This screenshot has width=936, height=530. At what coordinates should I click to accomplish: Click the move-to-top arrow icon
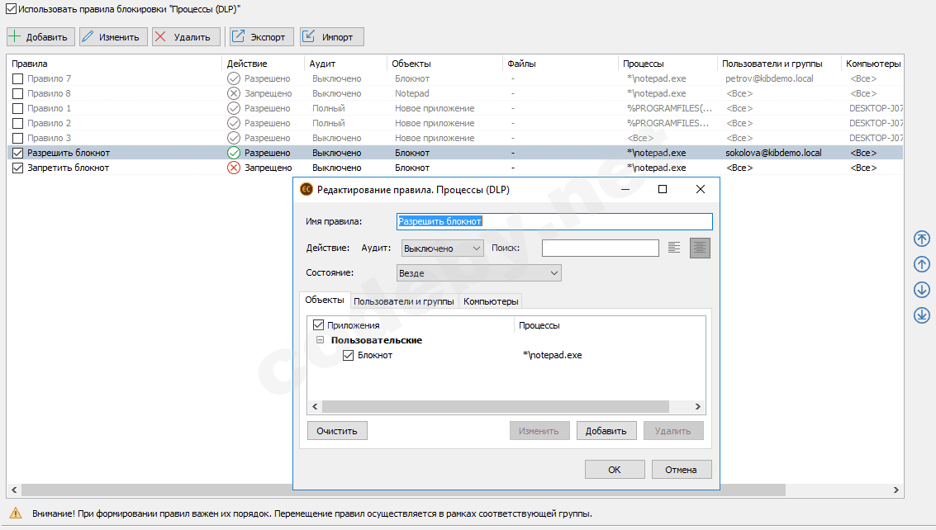[x=922, y=239]
